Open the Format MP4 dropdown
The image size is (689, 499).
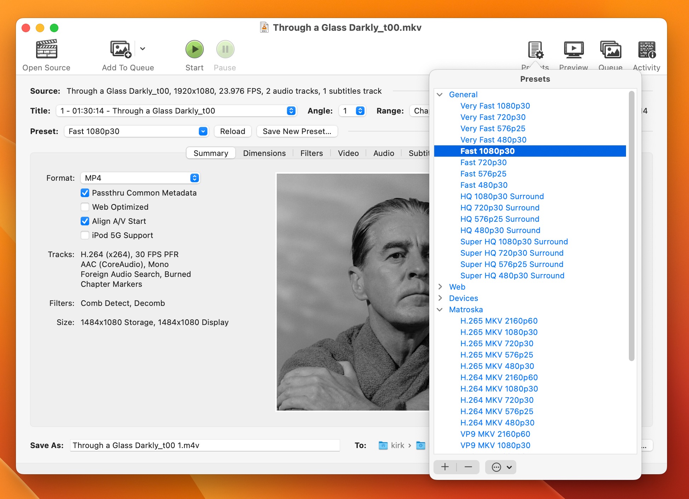point(140,178)
